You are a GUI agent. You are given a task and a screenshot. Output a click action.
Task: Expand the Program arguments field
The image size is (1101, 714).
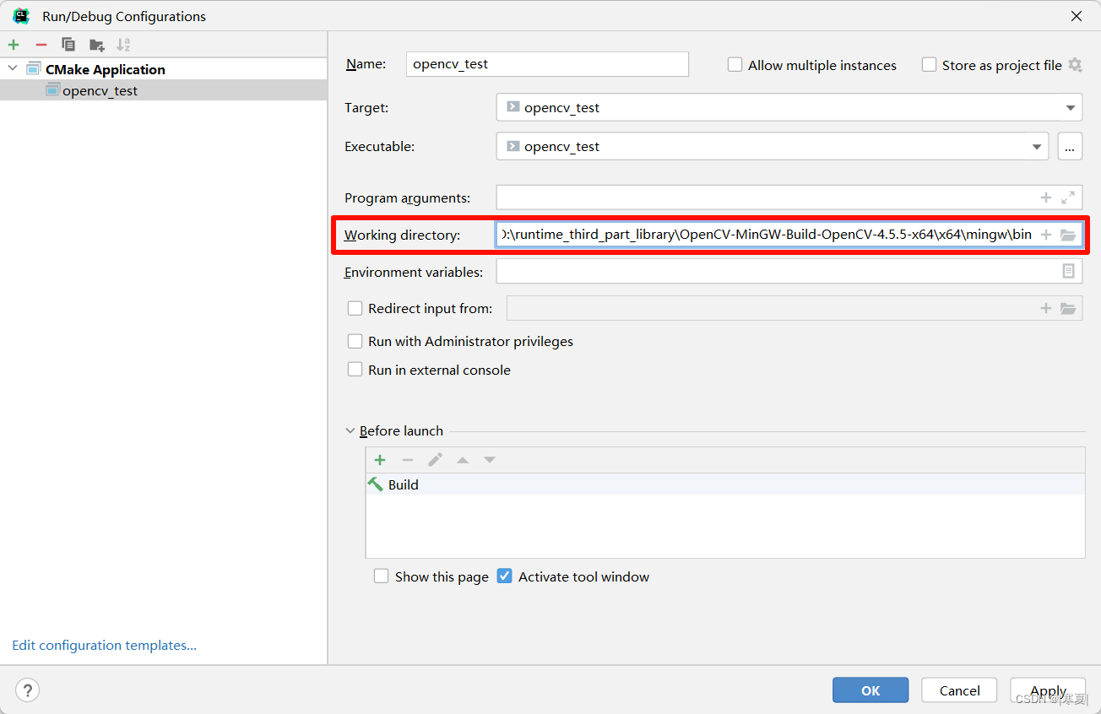point(1068,197)
